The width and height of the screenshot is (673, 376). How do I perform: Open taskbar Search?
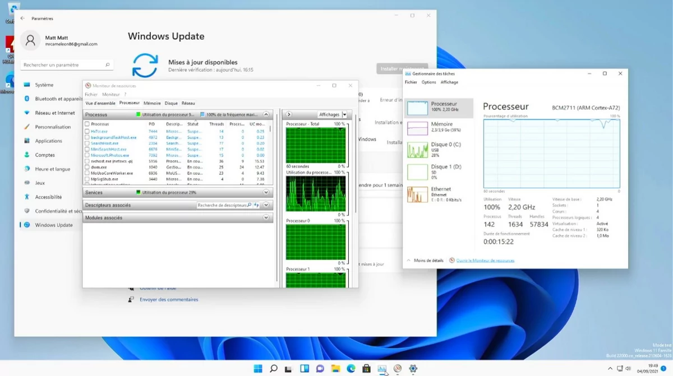tap(274, 369)
